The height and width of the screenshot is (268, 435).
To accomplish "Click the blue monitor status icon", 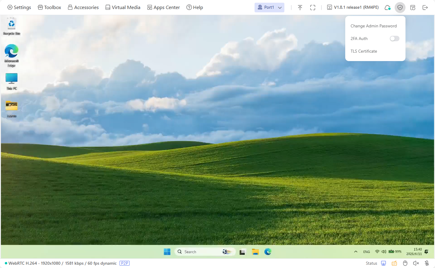I will click(x=383, y=263).
